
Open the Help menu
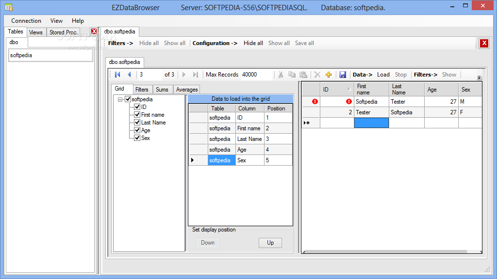(x=78, y=20)
